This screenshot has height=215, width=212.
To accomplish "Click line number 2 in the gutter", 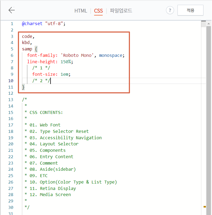I will tap(12, 30).
